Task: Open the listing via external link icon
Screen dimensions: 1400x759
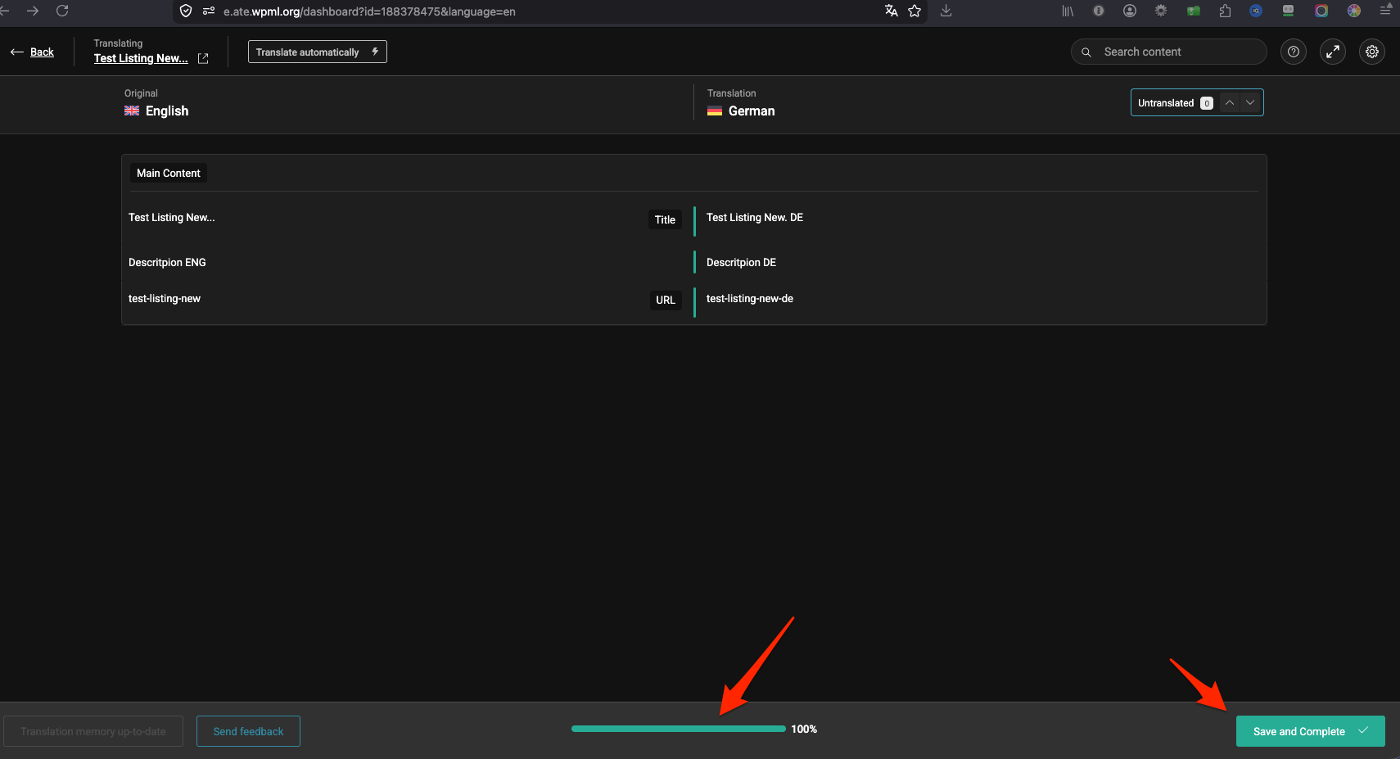Action: 203,59
